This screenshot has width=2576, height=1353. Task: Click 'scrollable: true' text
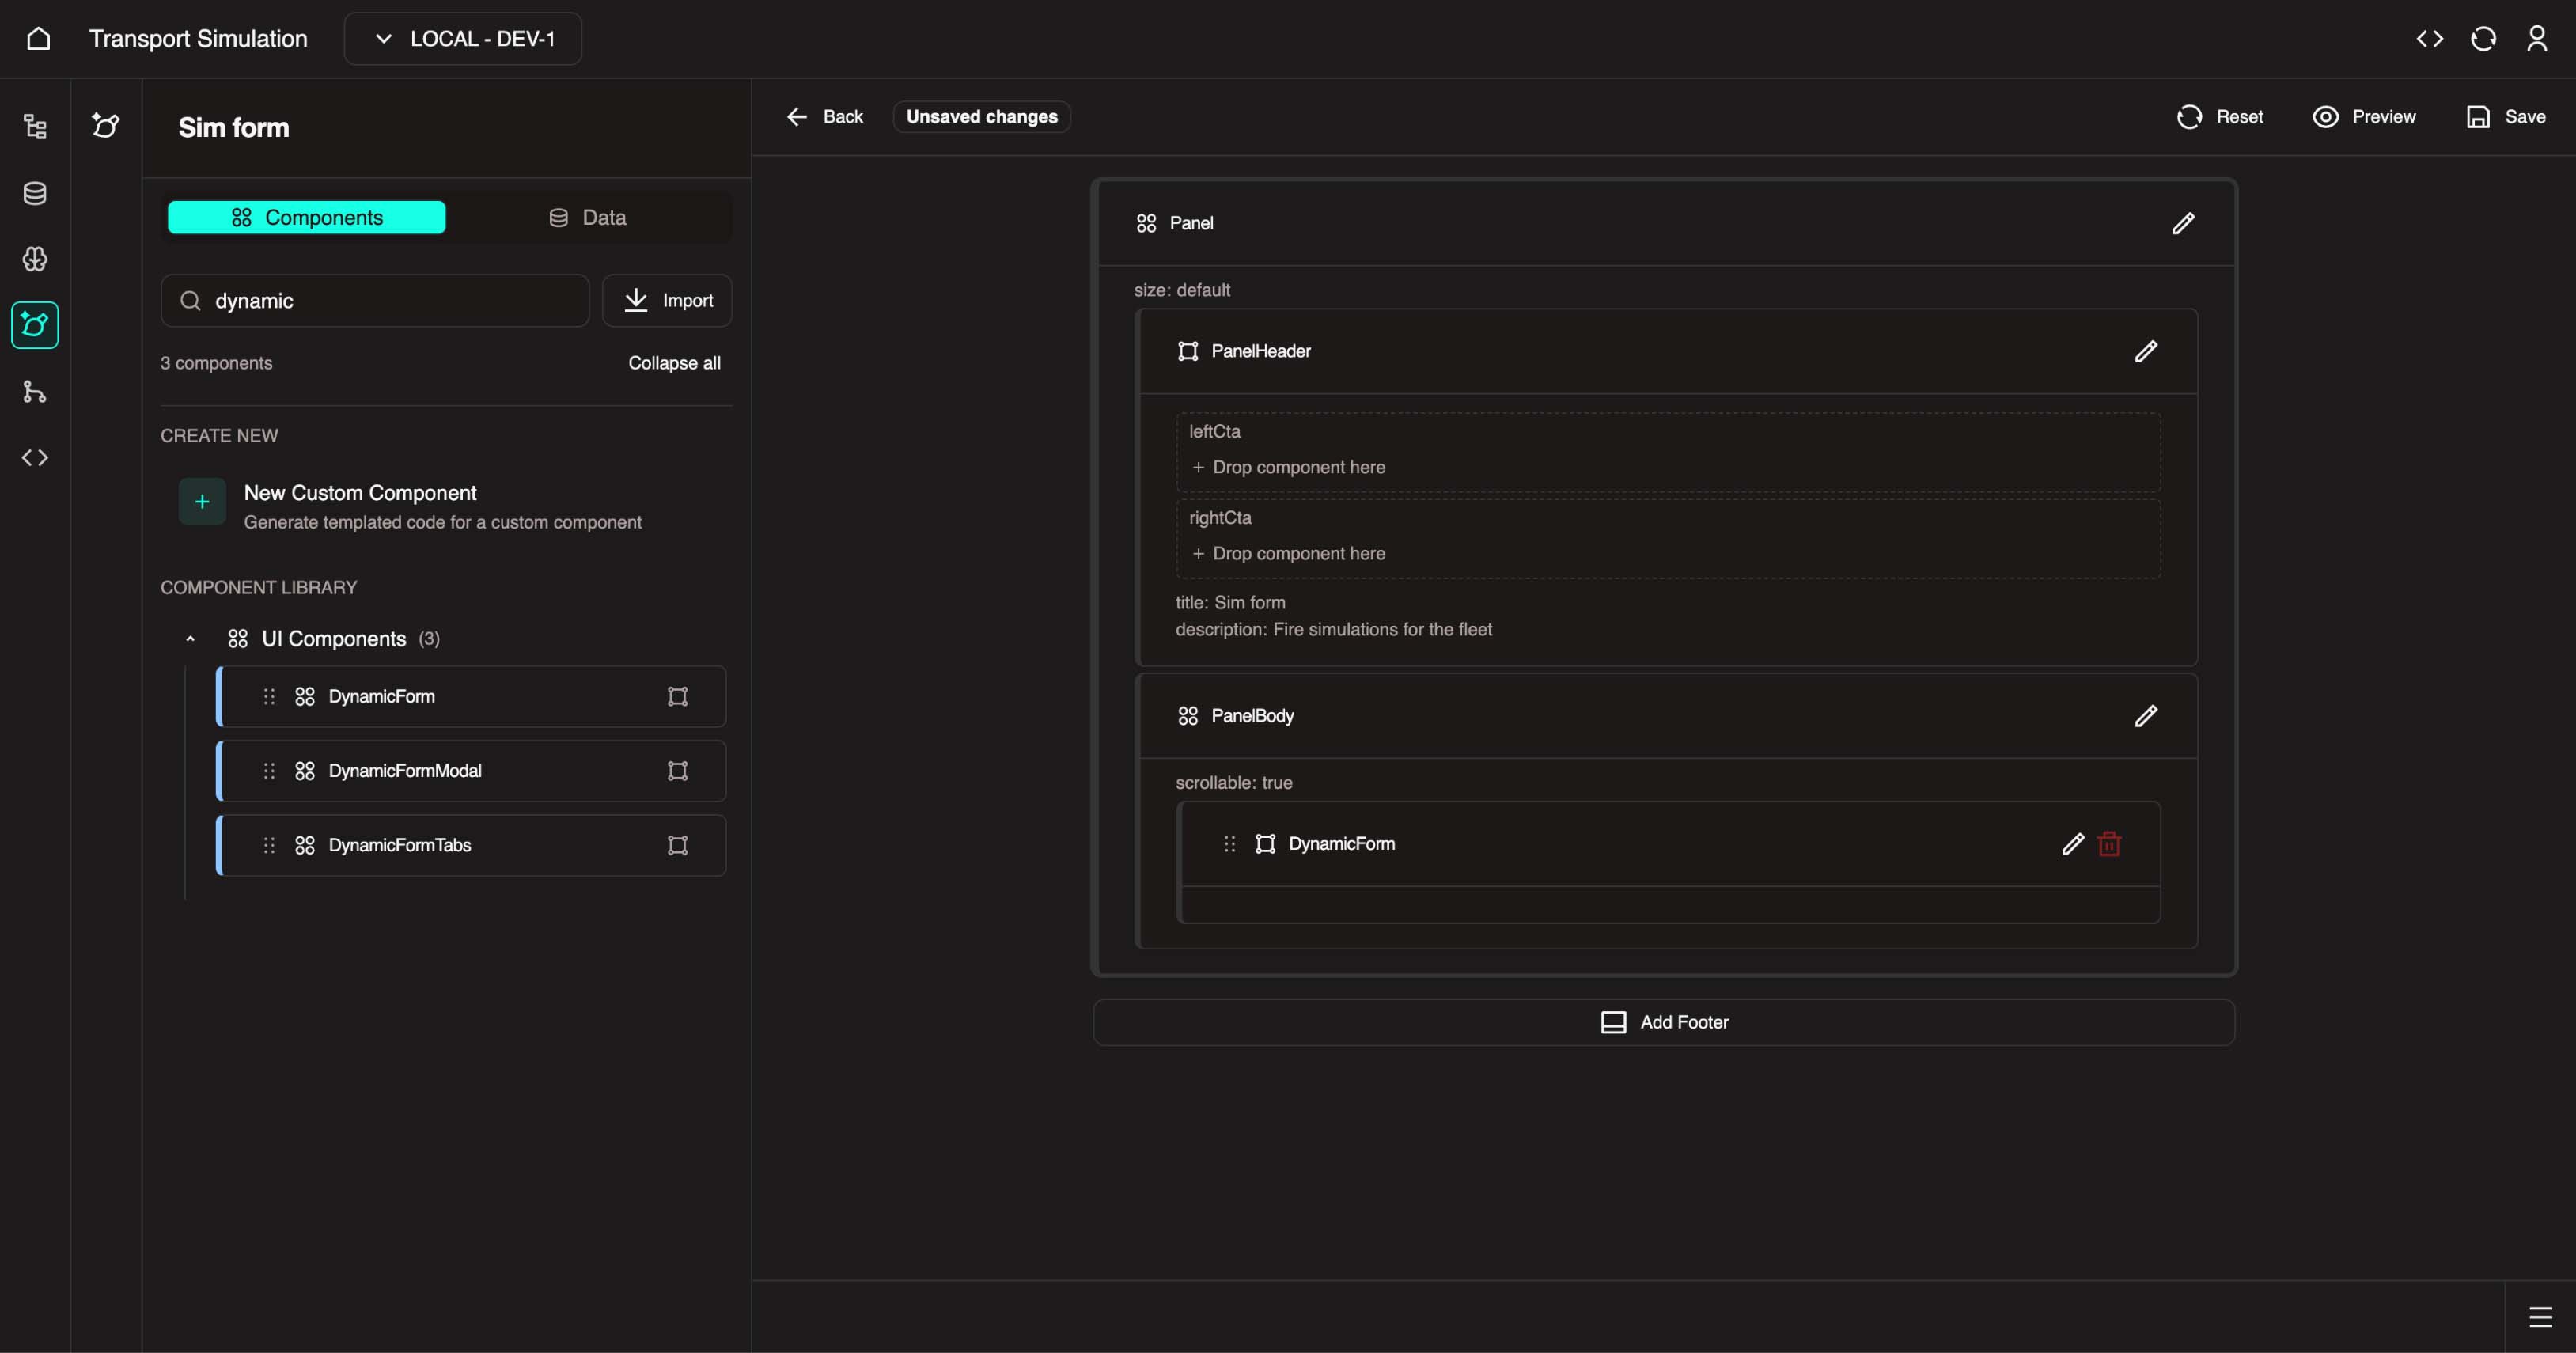point(1233,783)
